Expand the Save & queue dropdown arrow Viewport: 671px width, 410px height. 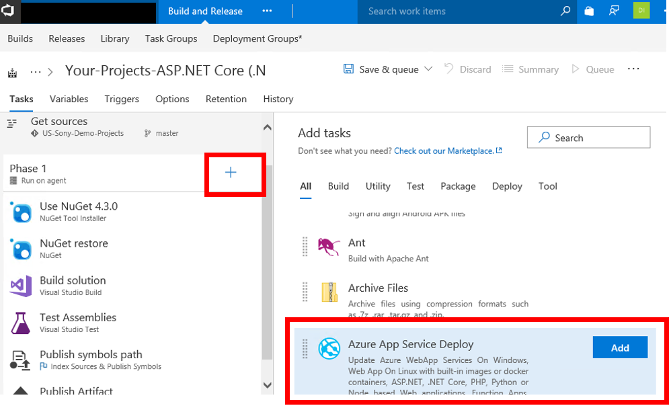[428, 69]
